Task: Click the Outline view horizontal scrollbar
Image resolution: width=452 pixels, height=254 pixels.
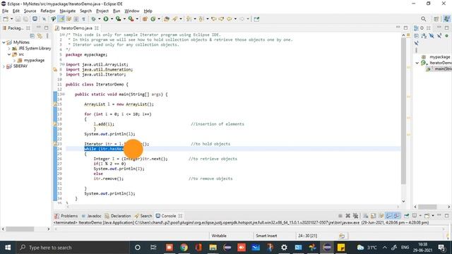Action: coord(427,207)
